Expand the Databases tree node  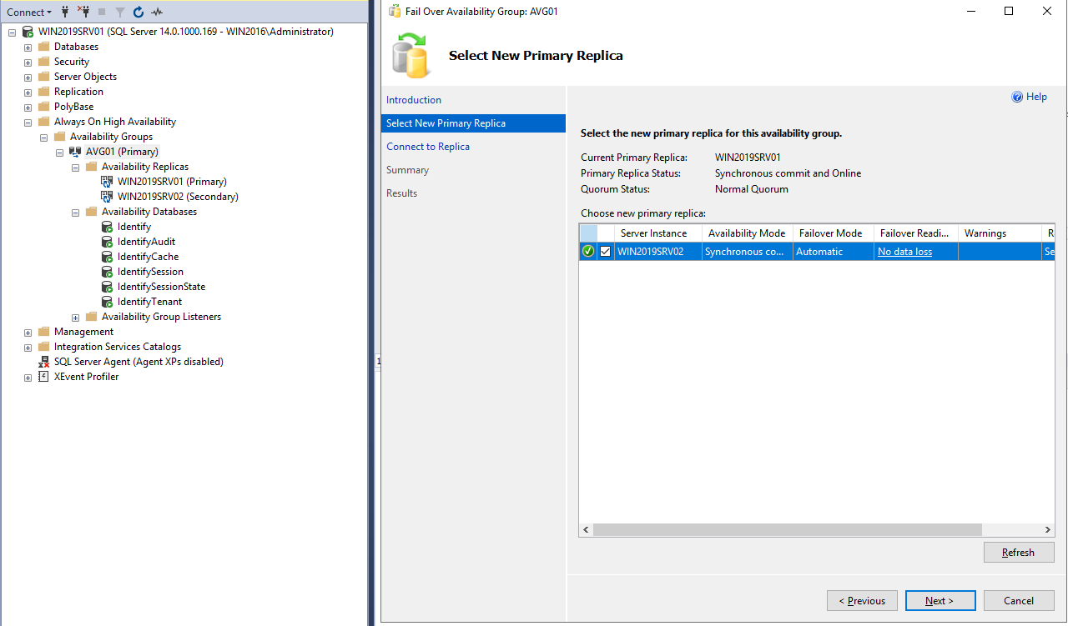pyautogui.click(x=28, y=47)
